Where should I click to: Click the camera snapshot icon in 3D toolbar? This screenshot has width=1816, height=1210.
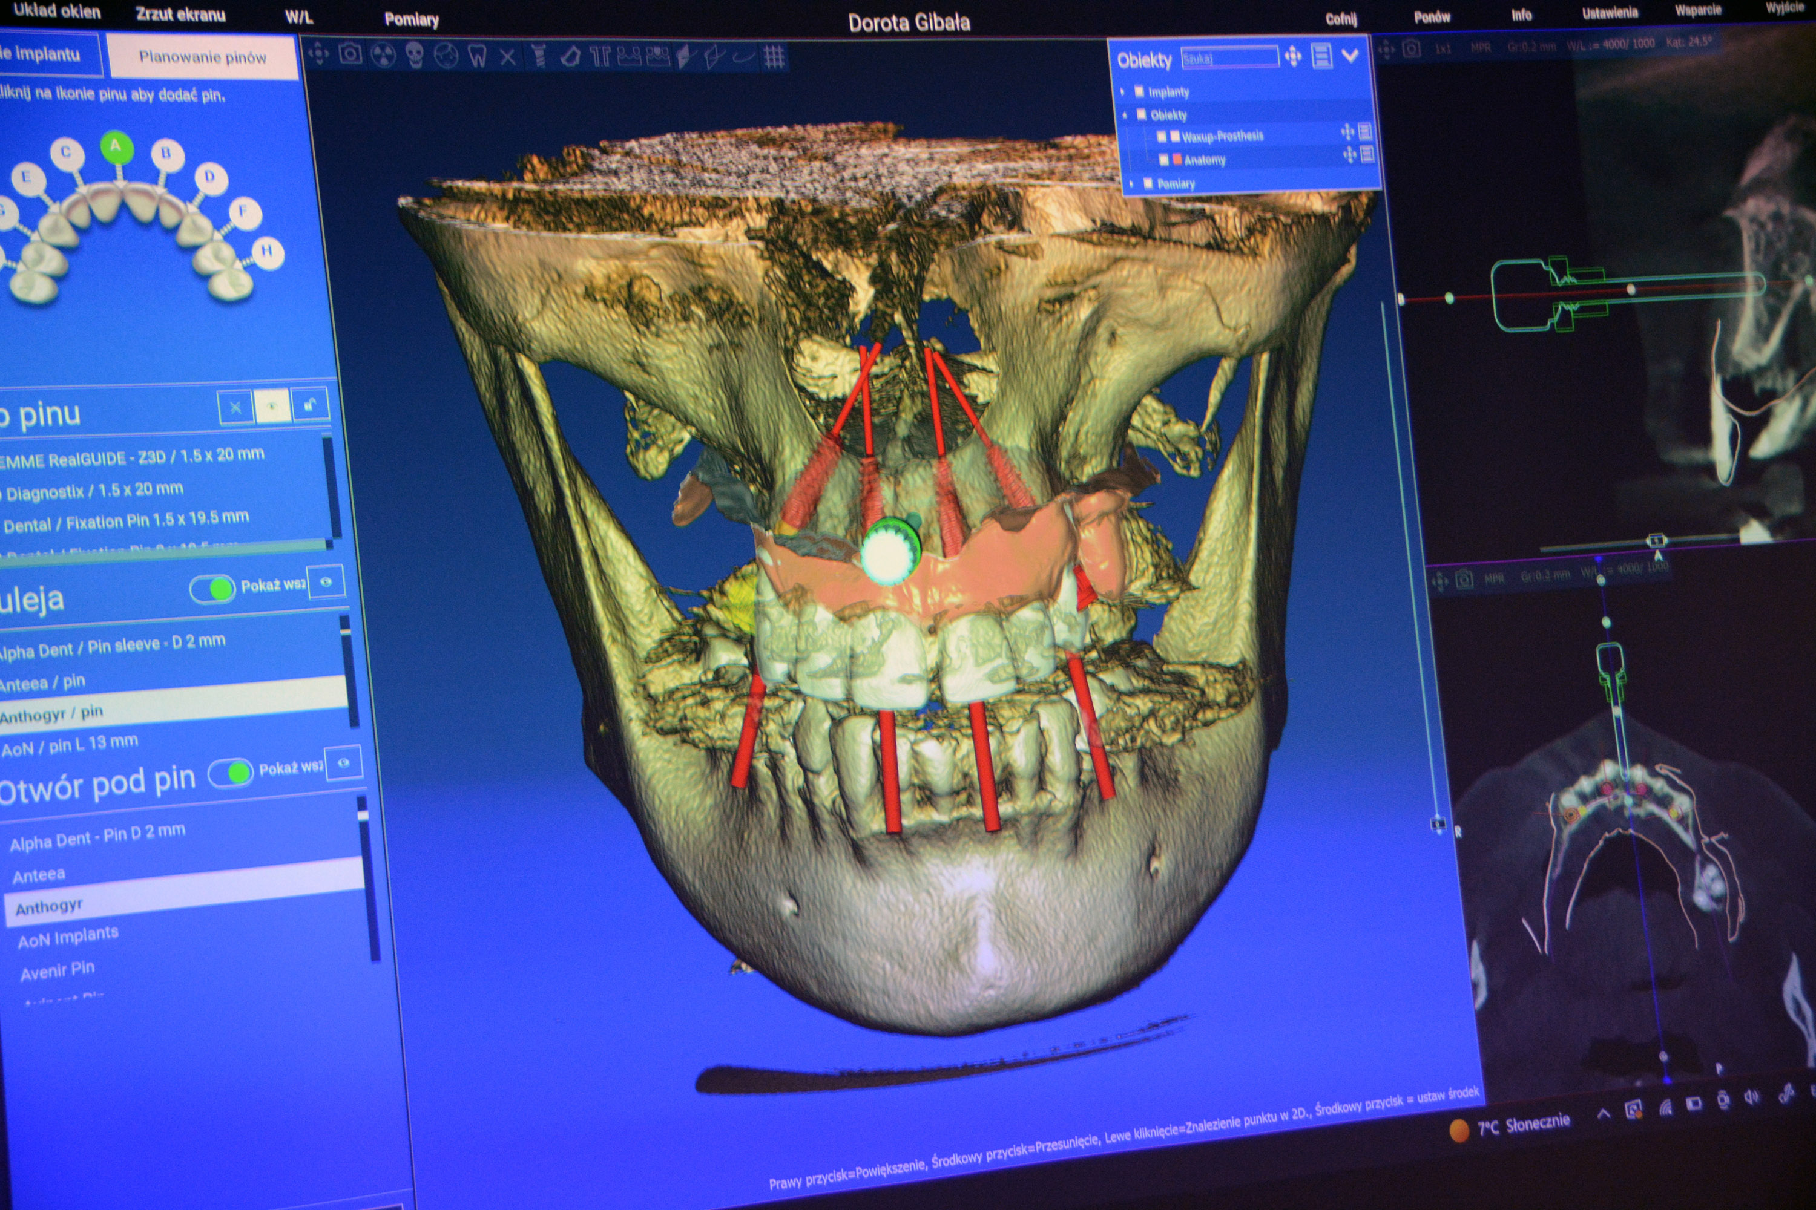(350, 54)
